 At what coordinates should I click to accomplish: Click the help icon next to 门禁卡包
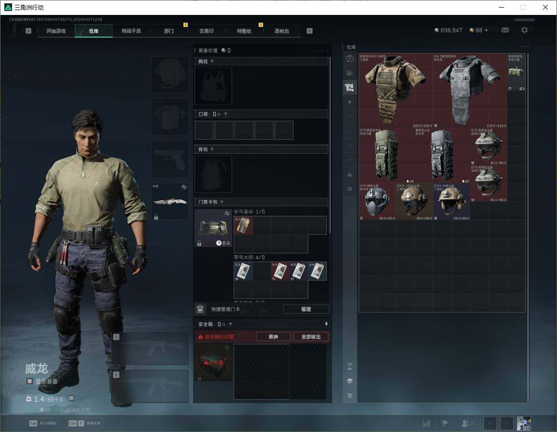222,202
